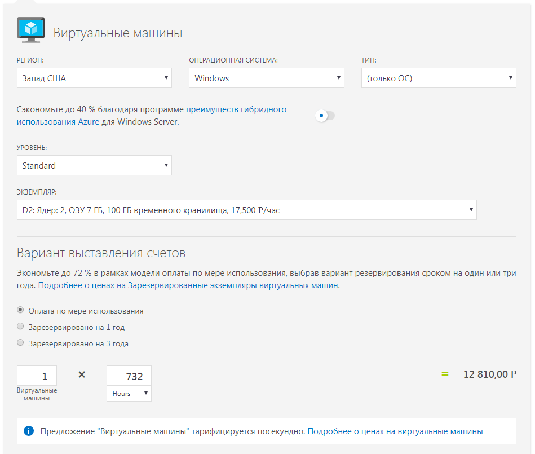Image resolution: width=535 pixels, height=454 pixels.
Task: Open link about reserved VM instance pricing
Action: tap(188, 285)
